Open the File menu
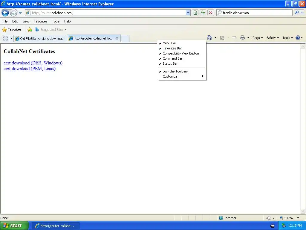The width and height of the screenshot is (306, 230). 5,21
